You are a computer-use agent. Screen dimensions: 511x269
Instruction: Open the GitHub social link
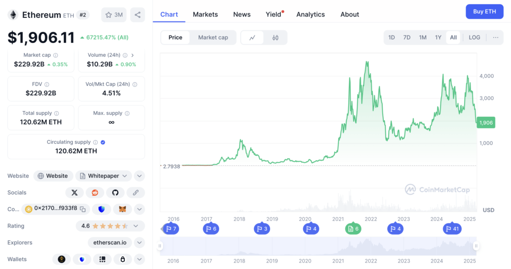click(115, 193)
